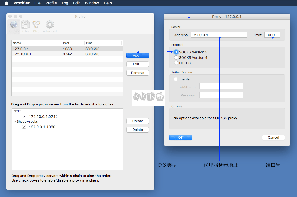The height and width of the screenshot is (197, 297).
Task: Uncheck the 172.10.0.1:9742 chain proxy
Action: 24,117
